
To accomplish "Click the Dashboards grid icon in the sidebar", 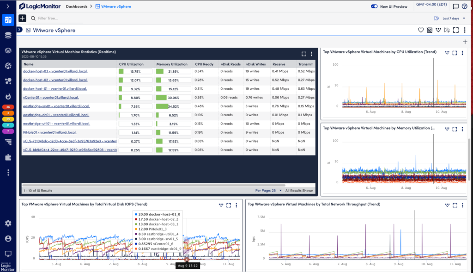I will point(7,20).
